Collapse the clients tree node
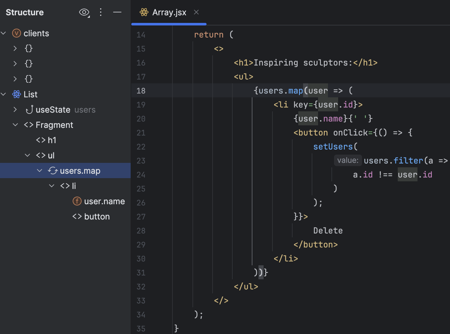 click(4, 33)
